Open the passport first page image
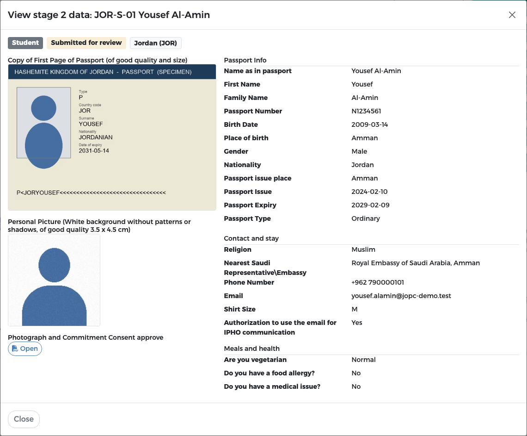527x436 pixels. (112, 137)
